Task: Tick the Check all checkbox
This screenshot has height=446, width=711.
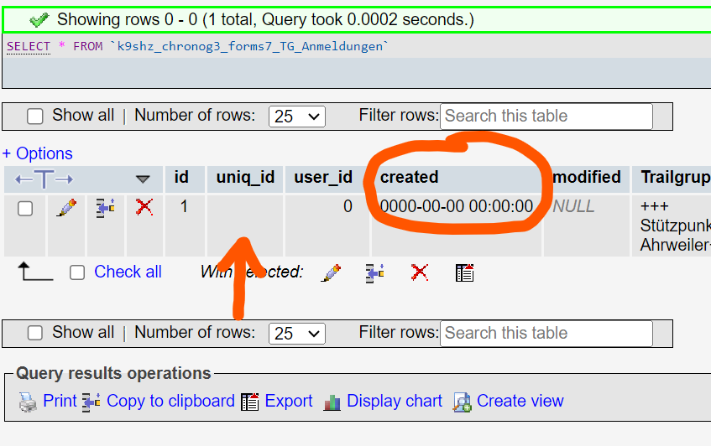Action: [x=77, y=272]
